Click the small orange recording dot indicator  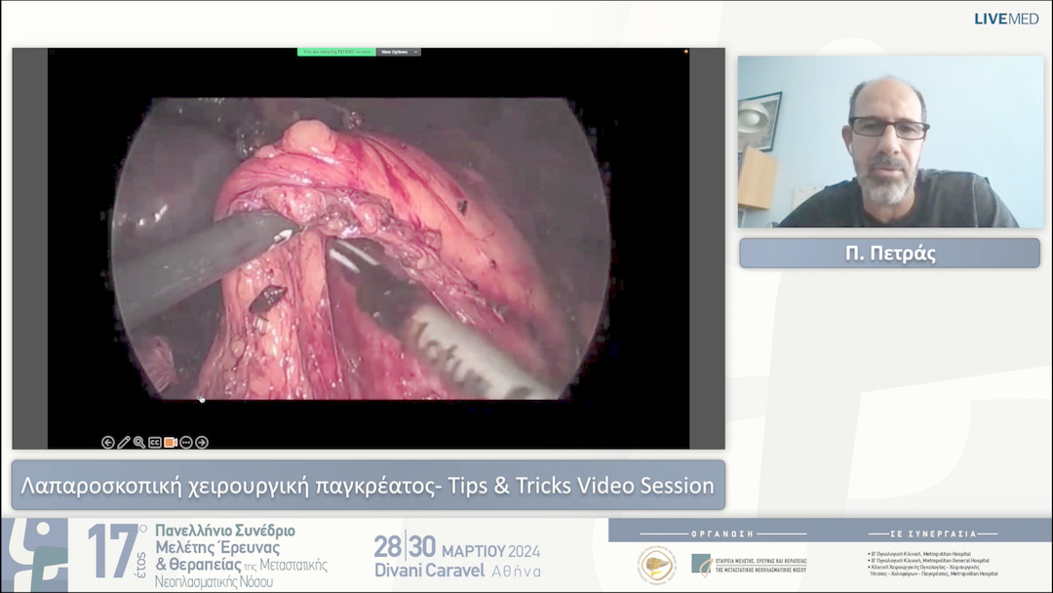click(x=686, y=52)
